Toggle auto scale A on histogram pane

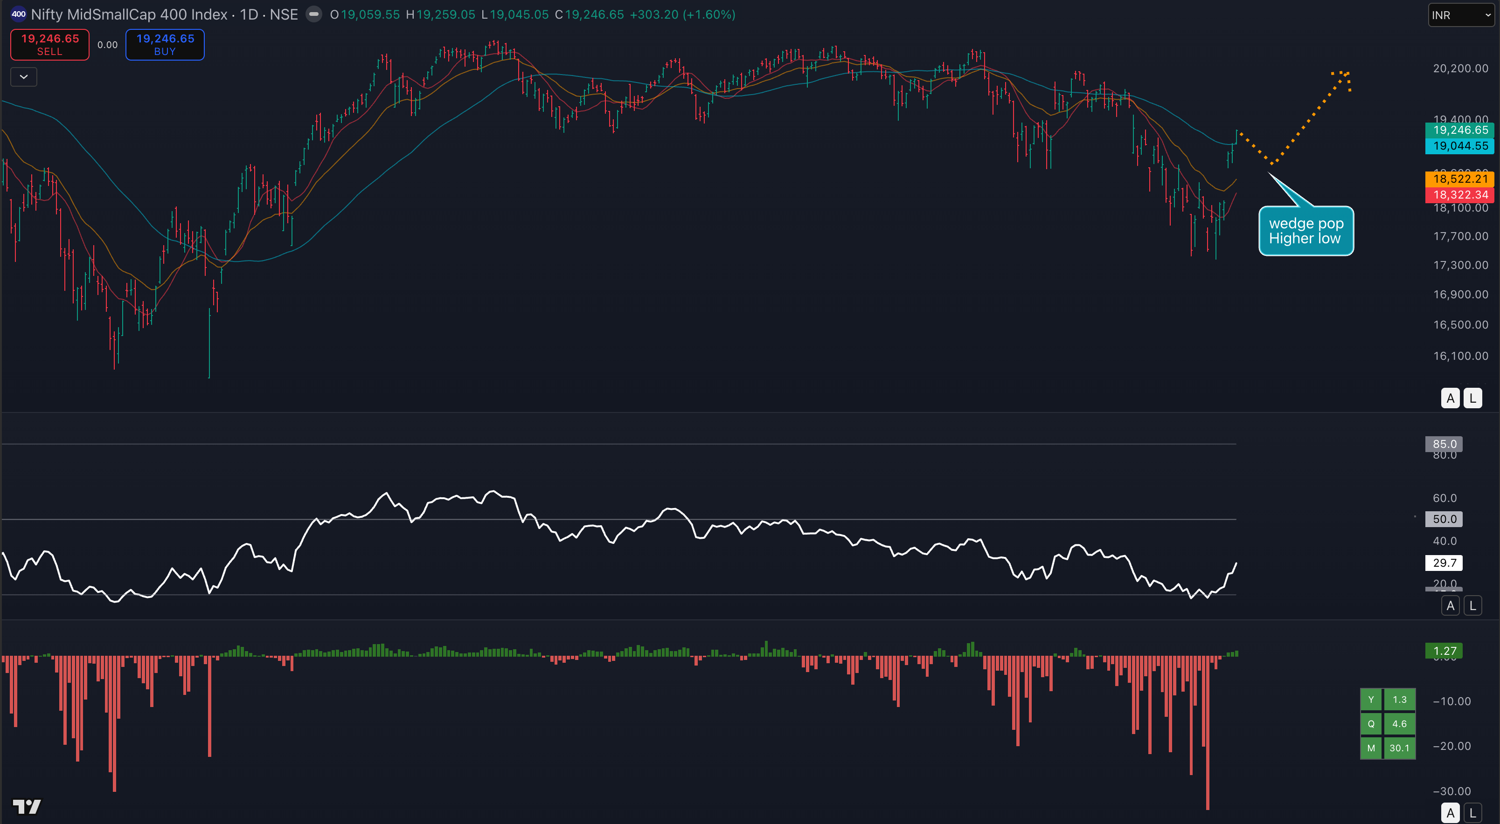(x=1450, y=813)
